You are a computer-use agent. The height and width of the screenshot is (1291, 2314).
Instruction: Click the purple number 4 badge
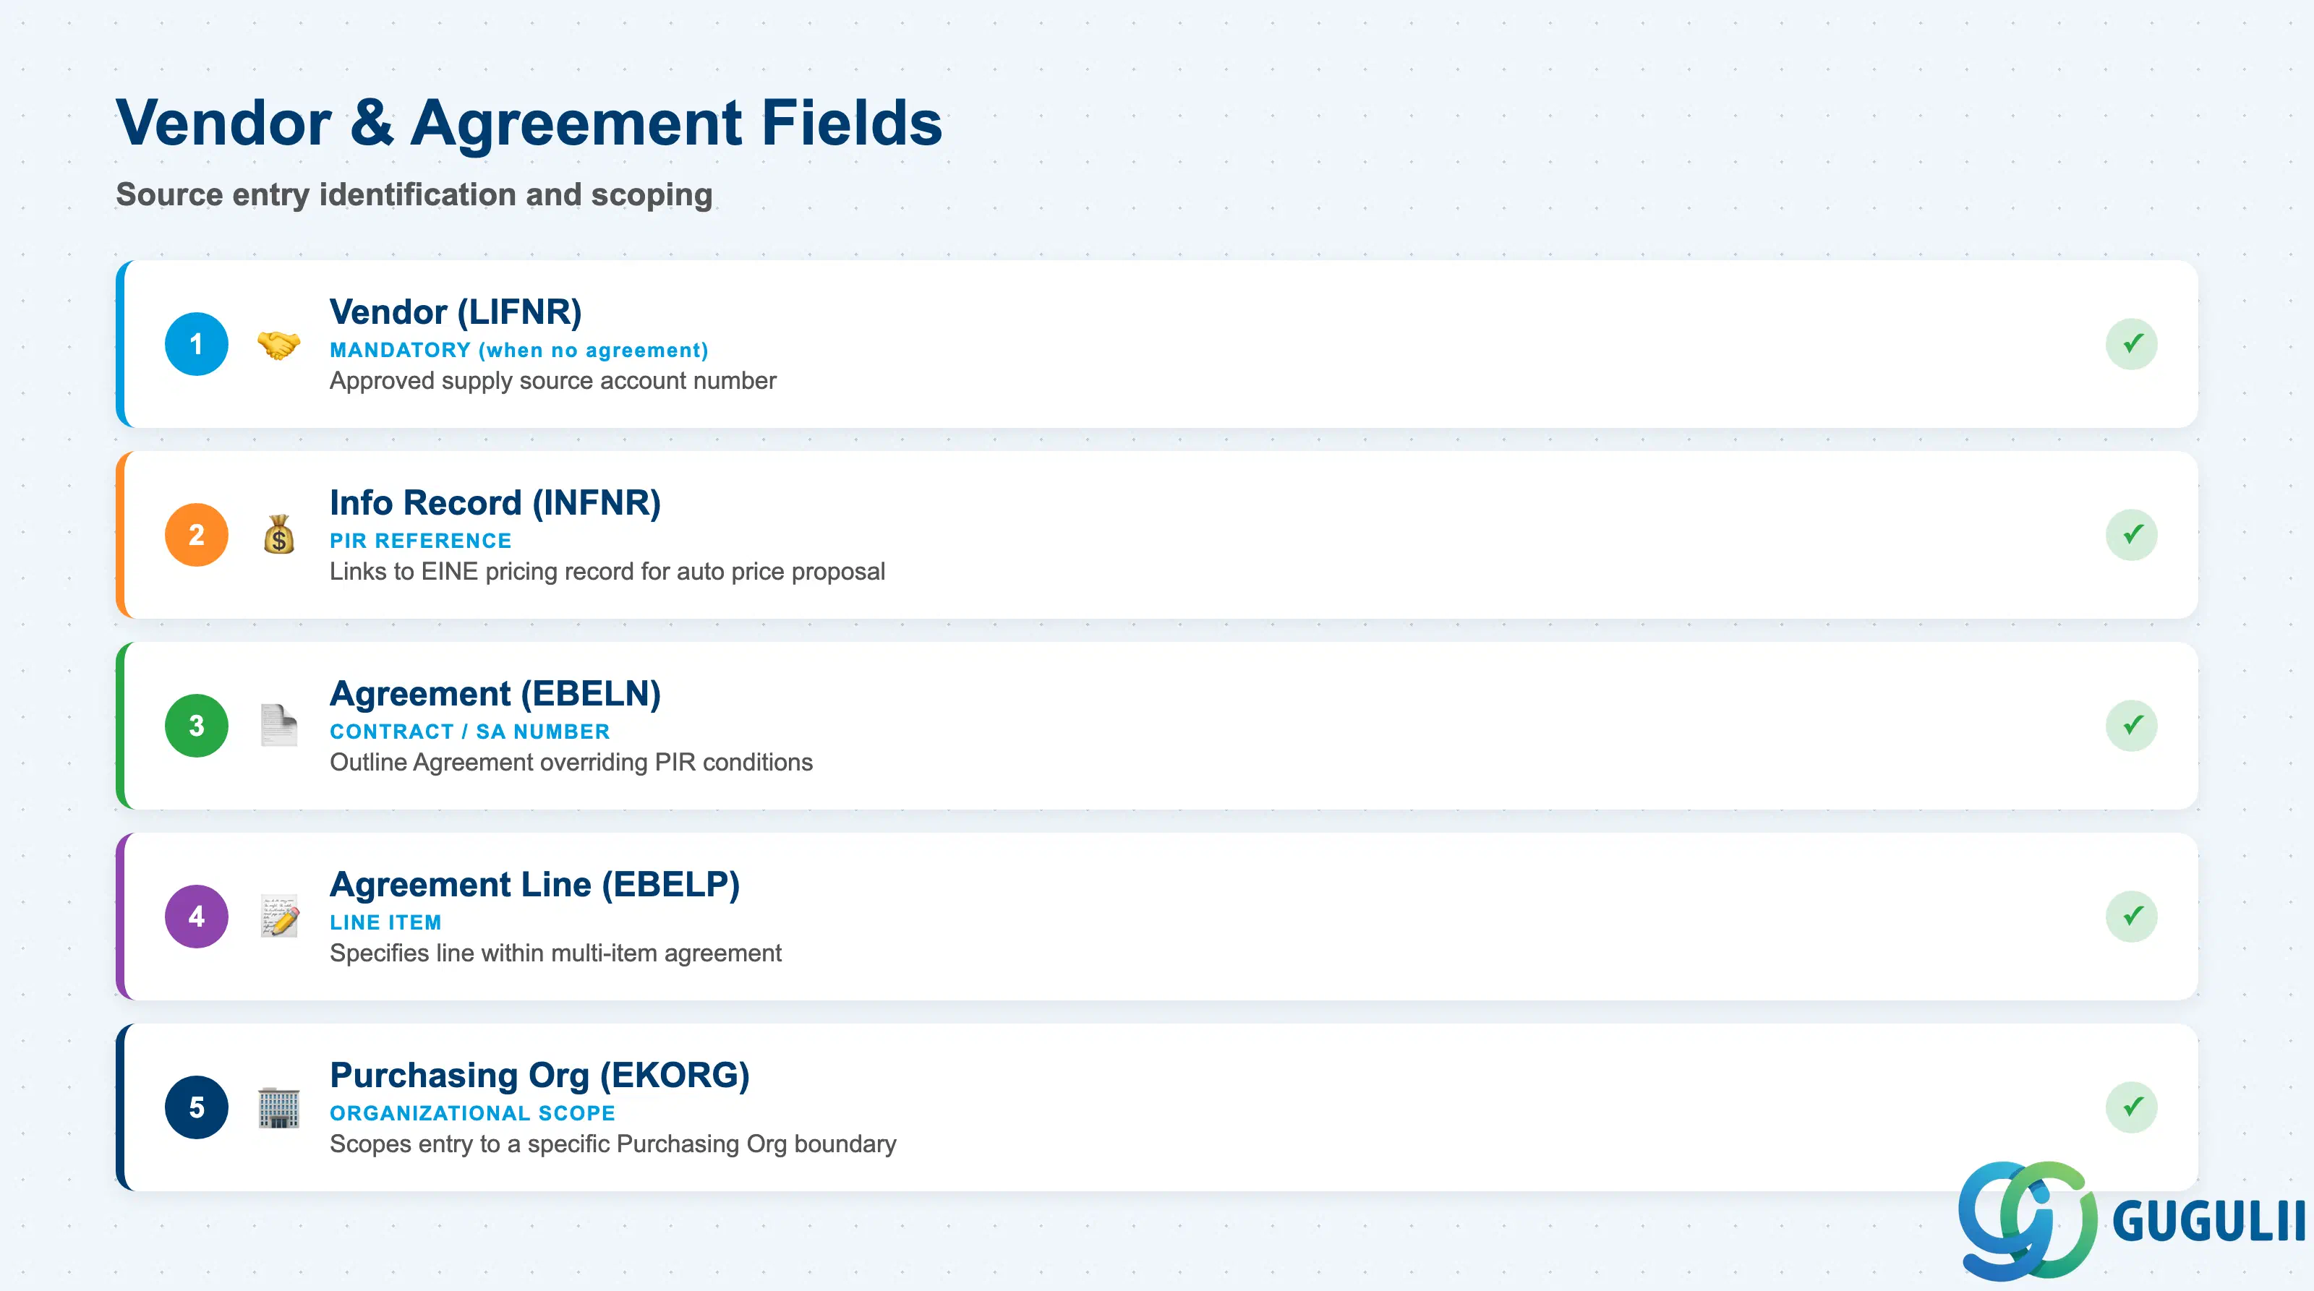(x=197, y=917)
